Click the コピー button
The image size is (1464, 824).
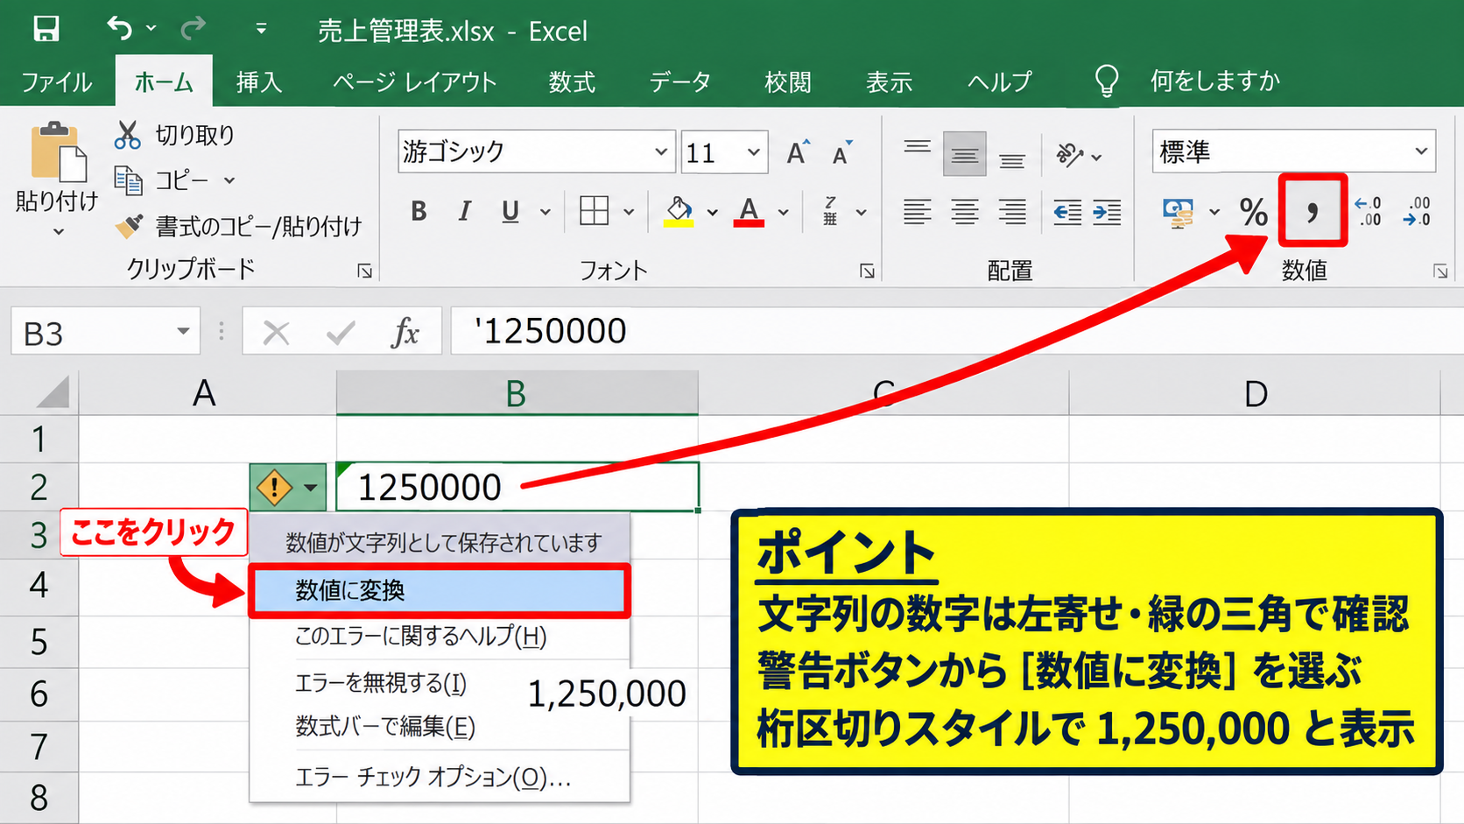tap(162, 180)
